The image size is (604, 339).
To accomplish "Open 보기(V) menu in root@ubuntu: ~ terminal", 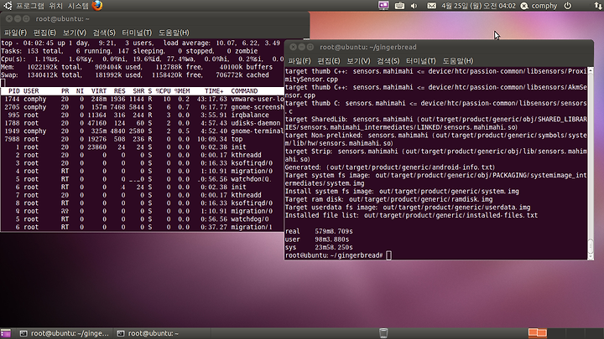I will pos(75,33).
